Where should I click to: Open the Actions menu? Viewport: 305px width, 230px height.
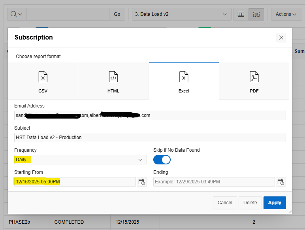coord(286,14)
